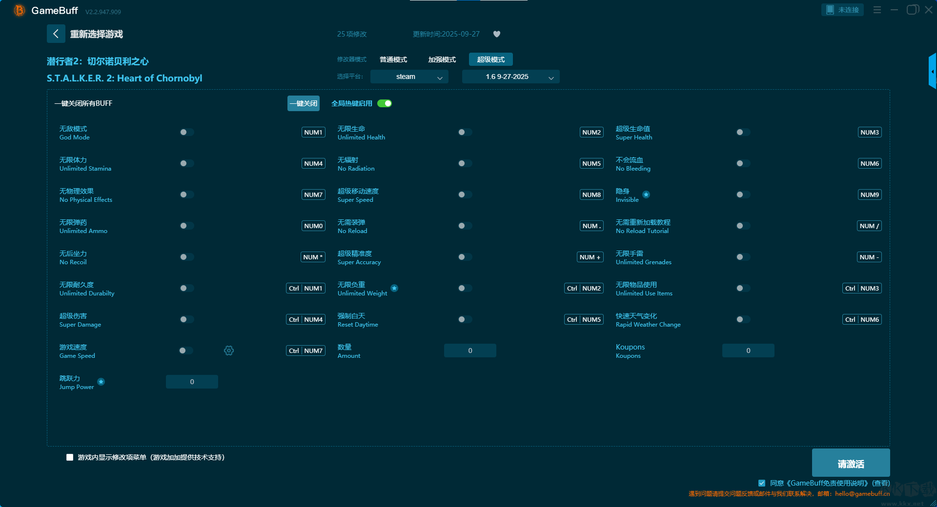Viewport: 937px width, 507px height.
Task: Enable No Recoil toggle
Action: (186, 257)
